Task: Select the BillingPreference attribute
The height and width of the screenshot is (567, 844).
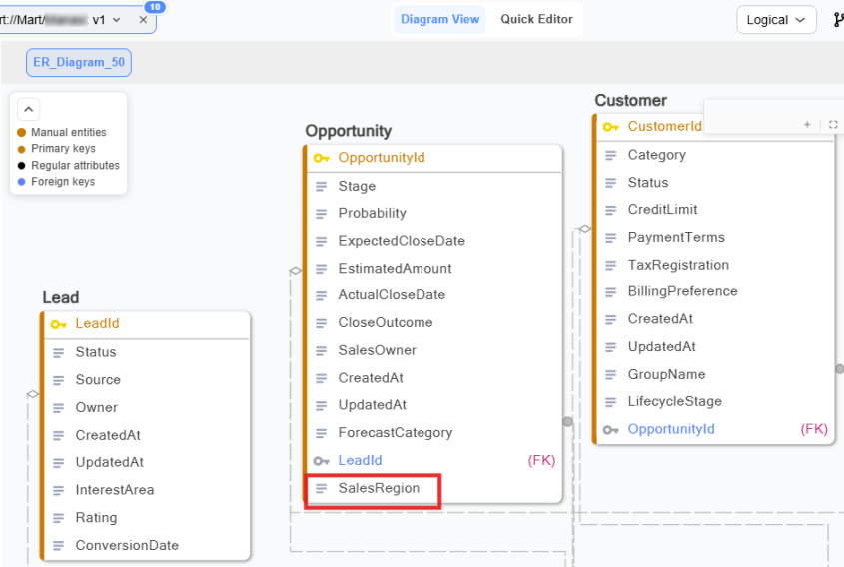Action: pyautogui.click(x=682, y=291)
